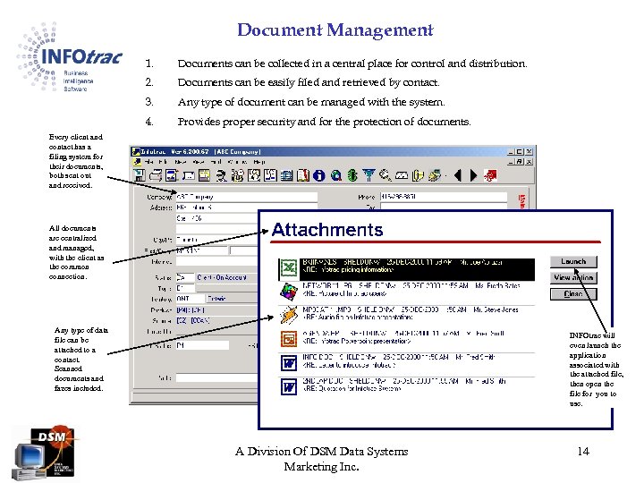Click the Word icon for Quotation attachment
The image size is (644, 483).
coord(289,386)
